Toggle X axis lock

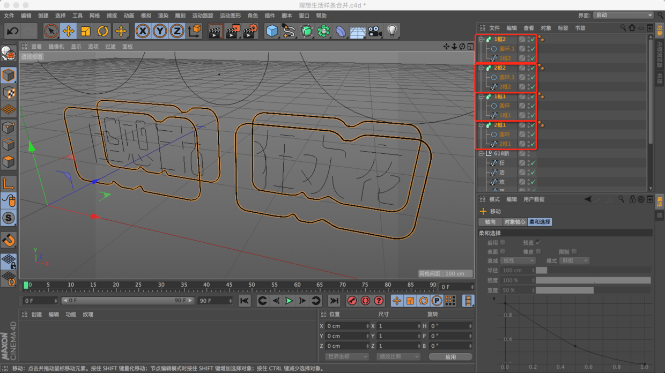click(x=142, y=31)
